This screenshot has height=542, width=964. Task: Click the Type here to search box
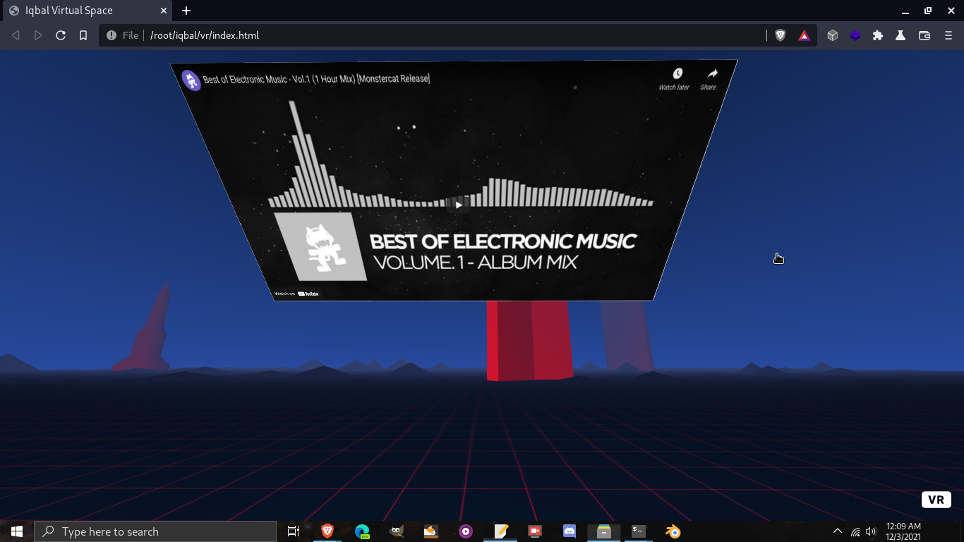[x=155, y=531]
